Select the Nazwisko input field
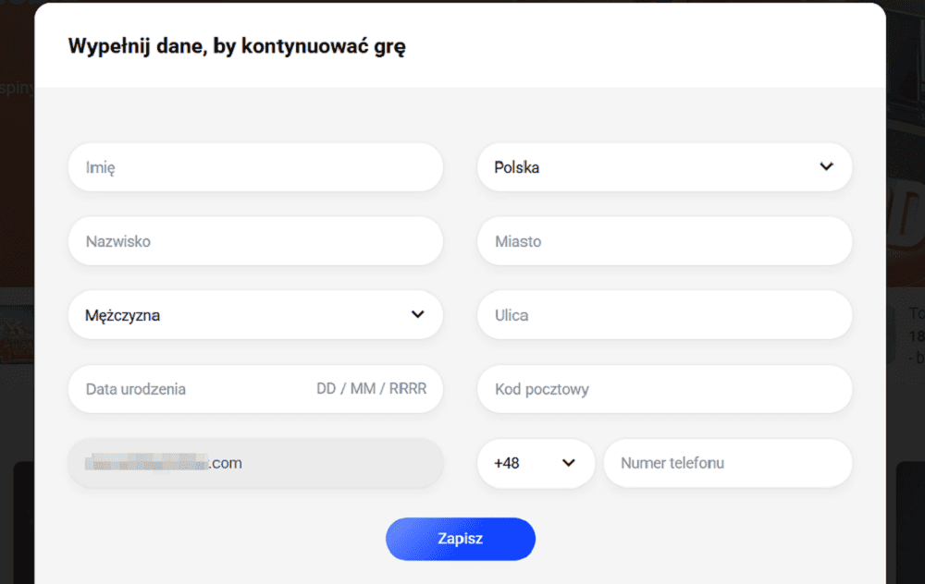This screenshot has height=584, width=925. click(255, 241)
